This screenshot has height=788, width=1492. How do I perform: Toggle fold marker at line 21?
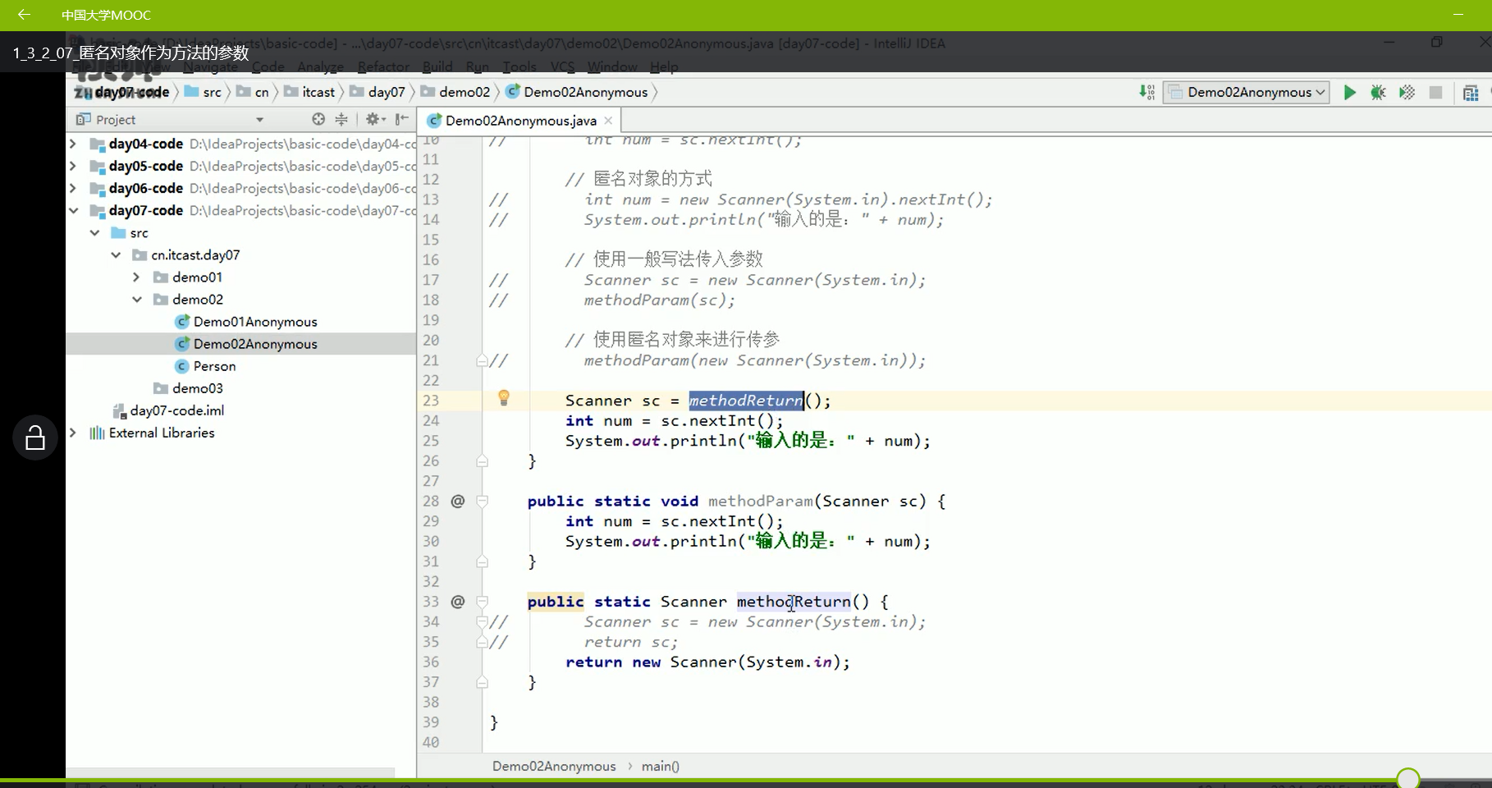(x=483, y=360)
